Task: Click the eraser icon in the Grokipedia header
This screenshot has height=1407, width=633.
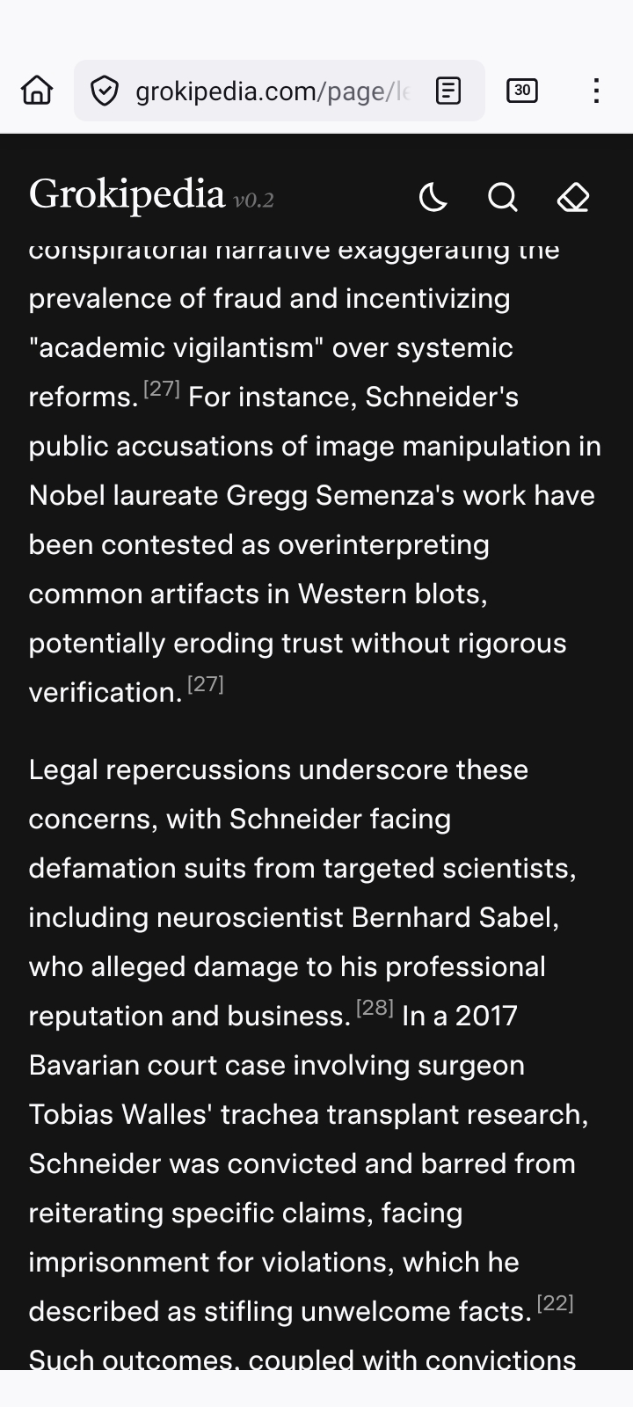Action: tap(573, 197)
